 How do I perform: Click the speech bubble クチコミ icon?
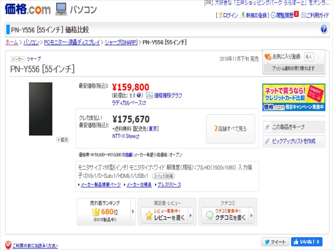click(x=210, y=215)
